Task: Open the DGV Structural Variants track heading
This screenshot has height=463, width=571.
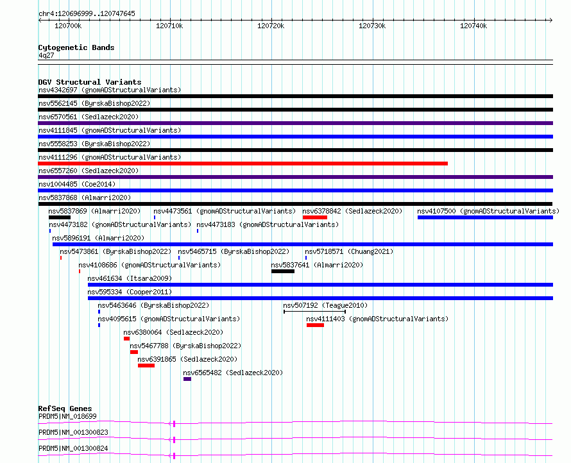Action: coord(90,82)
